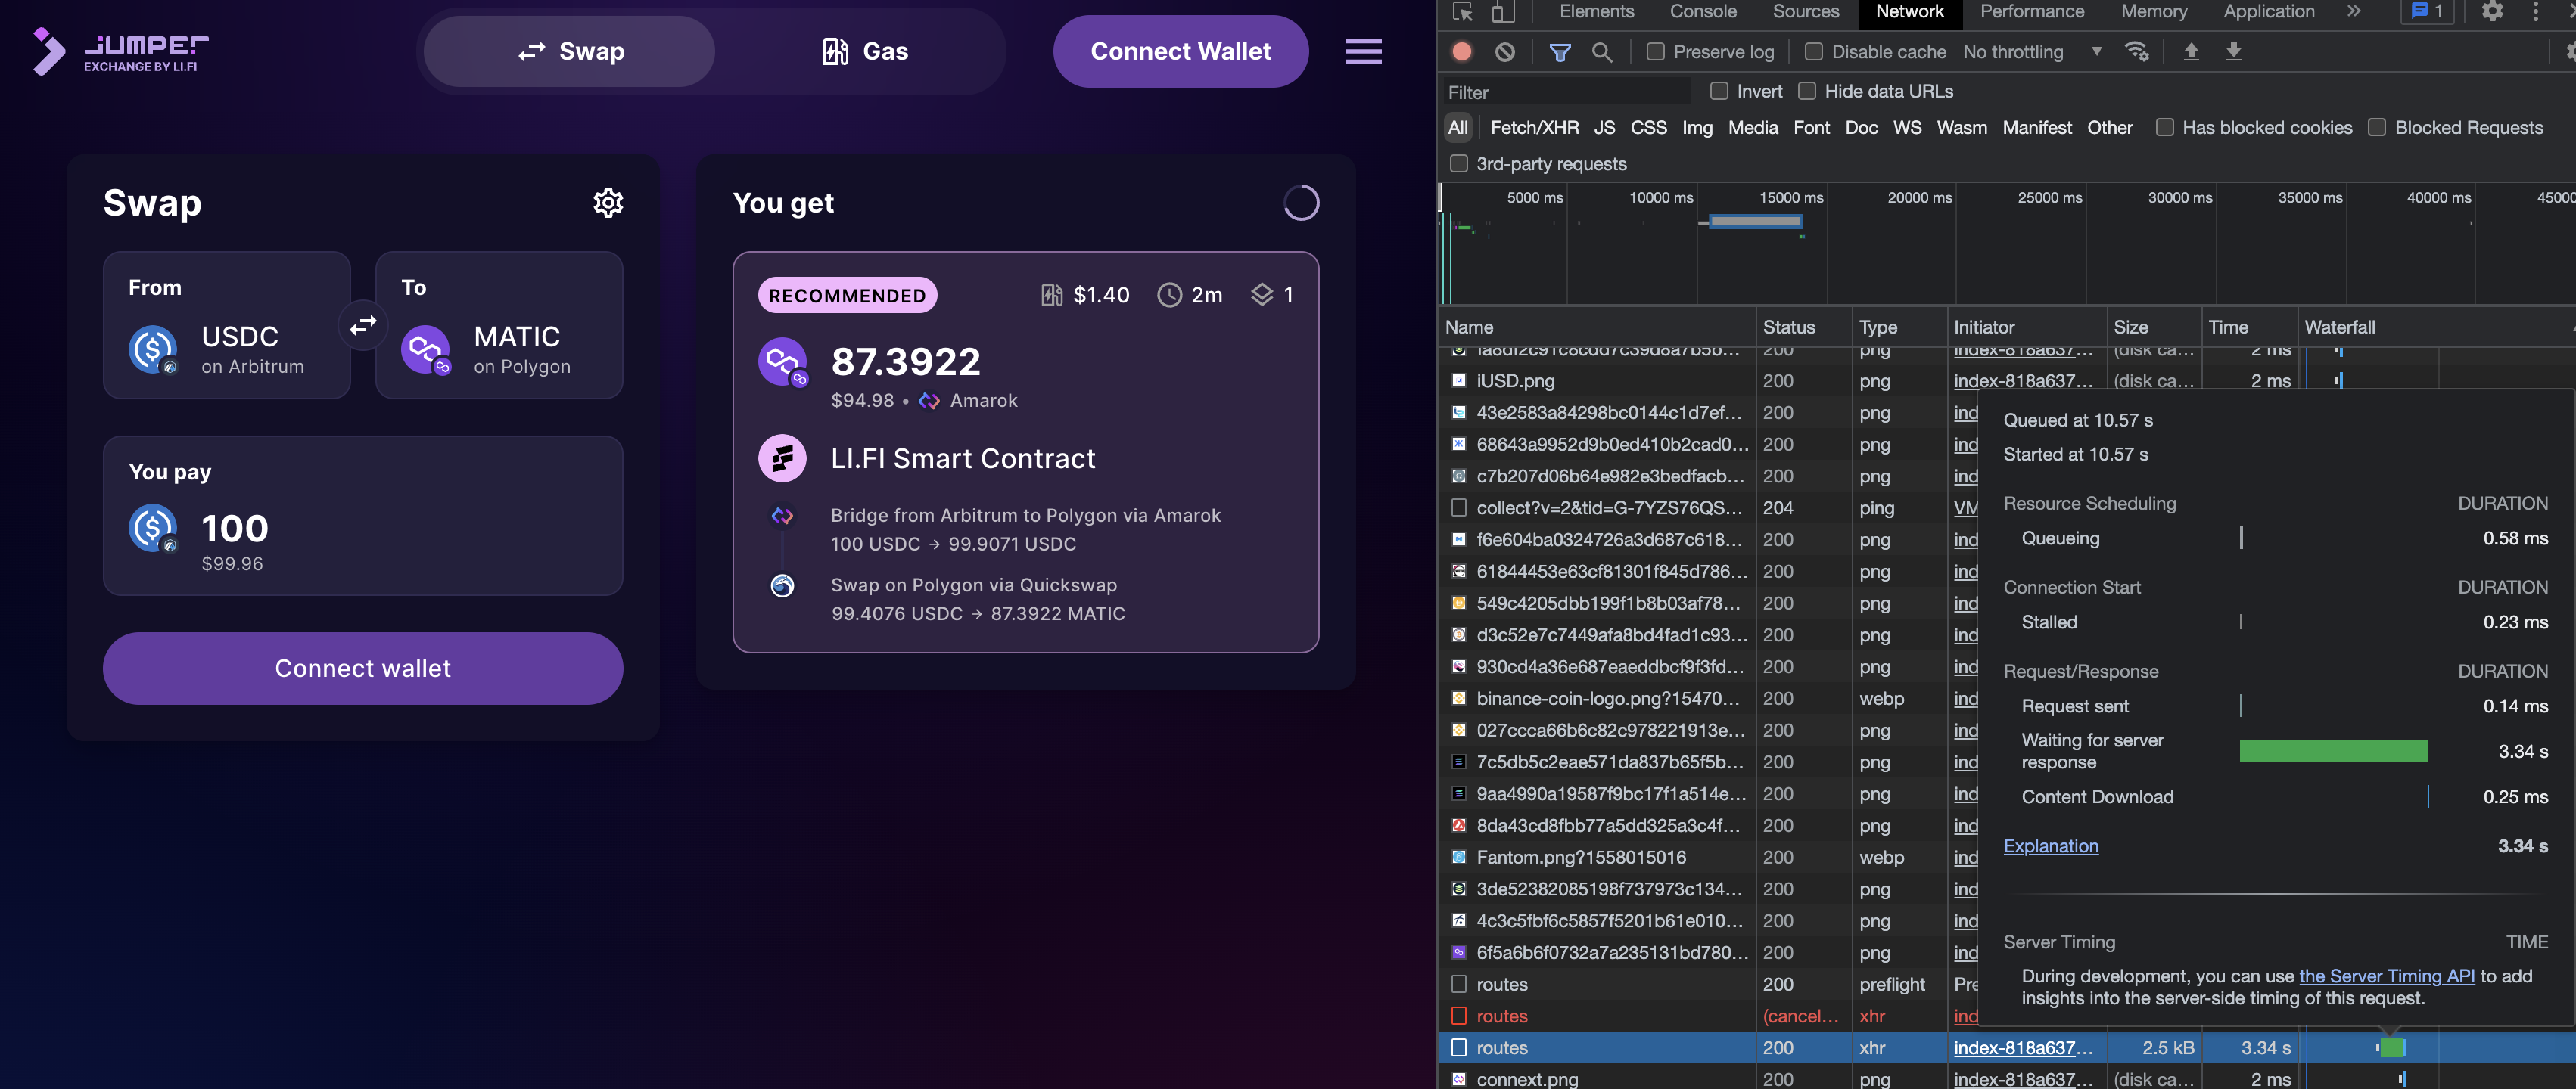The width and height of the screenshot is (2576, 1089).
Task: Click the gas pump fee icon on the route card
Action: tap(1051, 295)
